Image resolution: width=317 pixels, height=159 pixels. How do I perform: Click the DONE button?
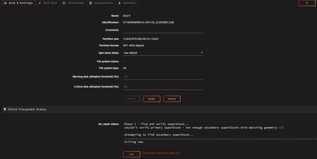click(152, 99)
